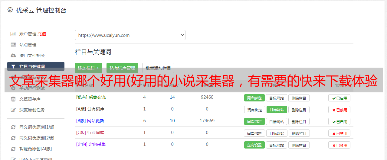Click the [私有] 采集交流 column name

(x=91, y=97)
